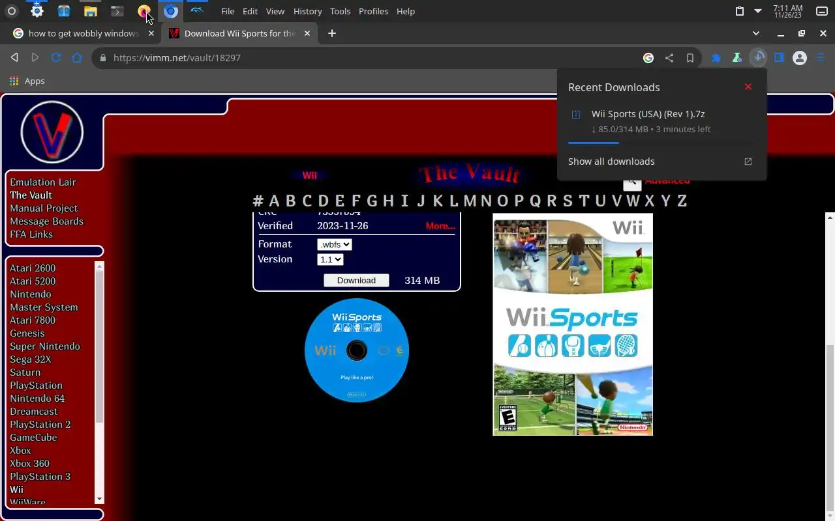Share this page via share icon
The height and width of the screenshot is (521, 835).
tap(669, 58)
